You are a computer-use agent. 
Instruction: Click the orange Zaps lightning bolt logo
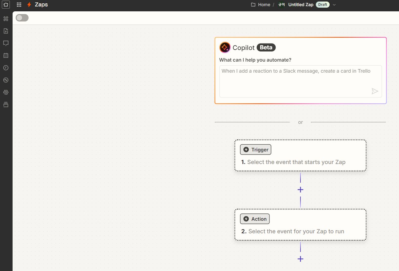(29, 5)
